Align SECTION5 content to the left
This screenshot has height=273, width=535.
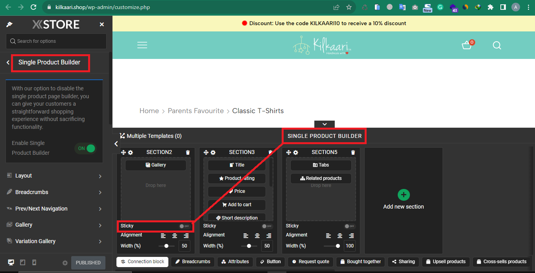(328, 236)
